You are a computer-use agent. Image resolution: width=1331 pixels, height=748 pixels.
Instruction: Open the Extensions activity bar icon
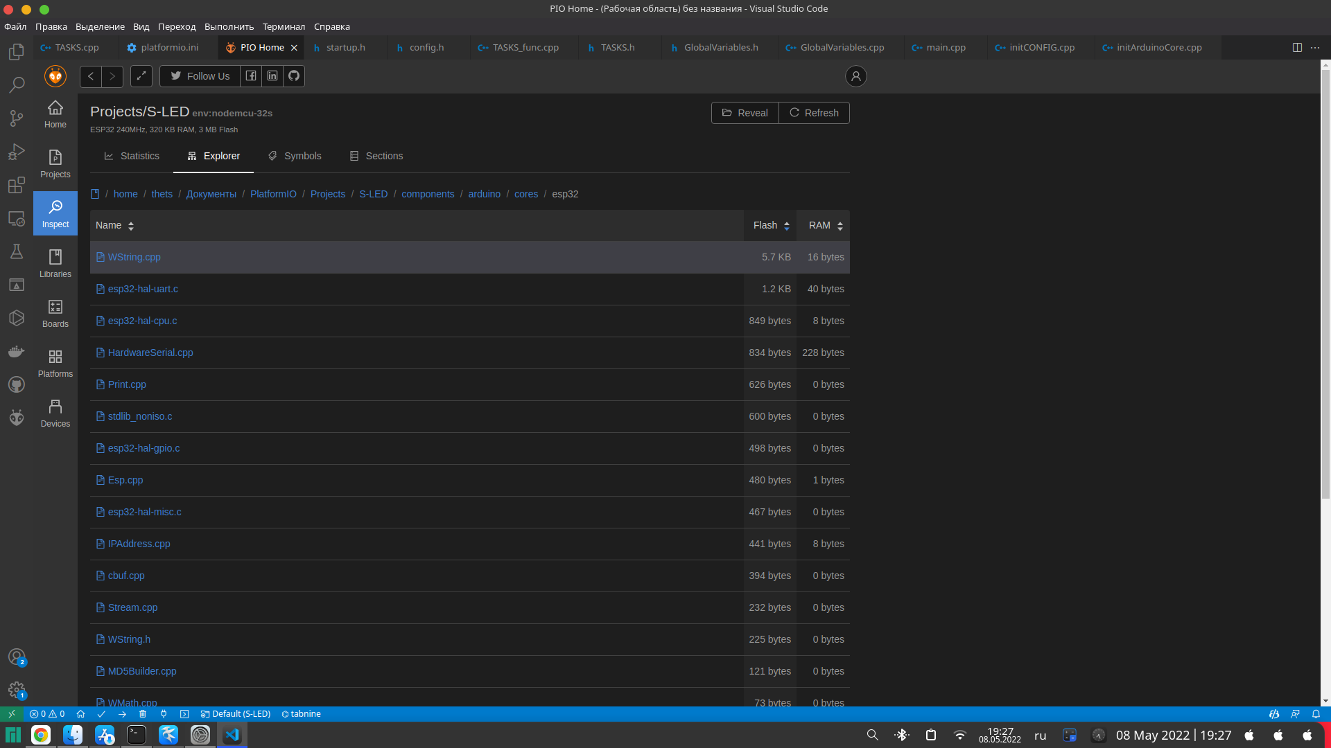coord(17,185)
